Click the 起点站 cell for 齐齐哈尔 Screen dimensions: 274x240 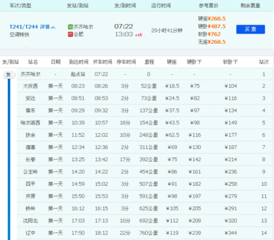coord(78,74)
